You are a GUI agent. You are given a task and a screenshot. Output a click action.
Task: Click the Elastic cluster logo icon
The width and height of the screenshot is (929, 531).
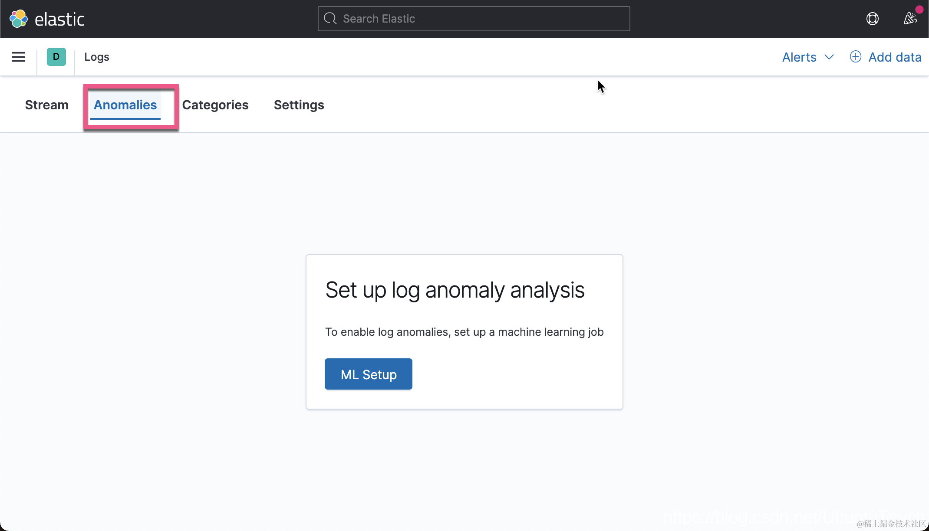(x=19, y=19)
